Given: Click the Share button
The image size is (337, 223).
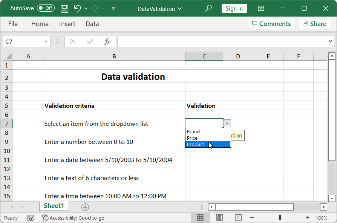Looking at the screenshot, I should pos(315,23).
